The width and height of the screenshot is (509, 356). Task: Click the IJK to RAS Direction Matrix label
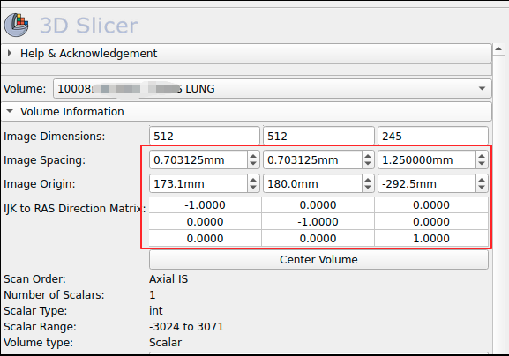point(75,208)
